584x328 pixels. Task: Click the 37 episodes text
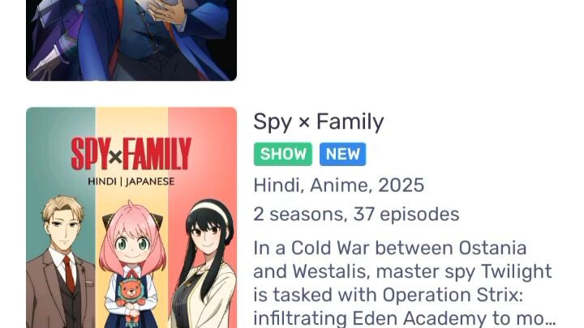(x=406, y=215)
